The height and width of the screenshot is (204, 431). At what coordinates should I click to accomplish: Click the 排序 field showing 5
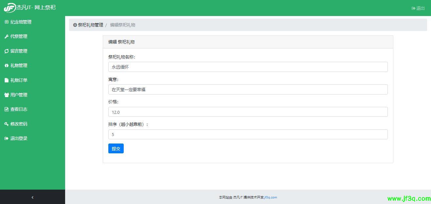pyautogui.click(x=248, y=134)
